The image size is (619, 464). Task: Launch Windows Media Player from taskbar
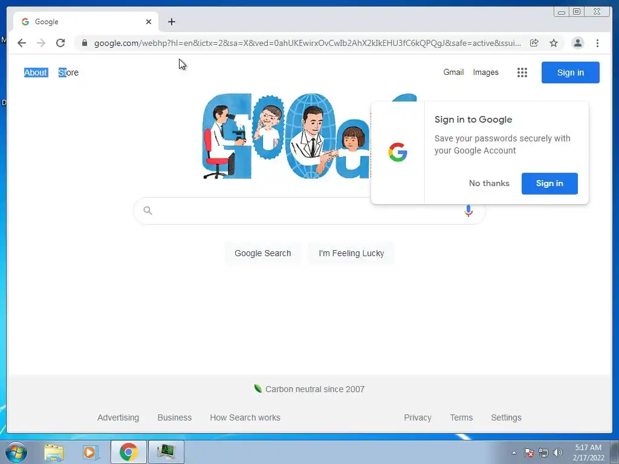pyautogui.click(x=91, y=452)
